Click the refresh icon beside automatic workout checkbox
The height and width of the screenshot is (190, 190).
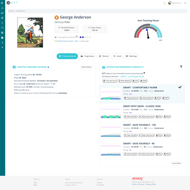click(103, 73)
